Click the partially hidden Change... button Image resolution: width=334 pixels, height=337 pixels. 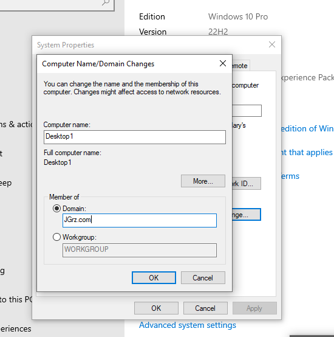point(247,215)
